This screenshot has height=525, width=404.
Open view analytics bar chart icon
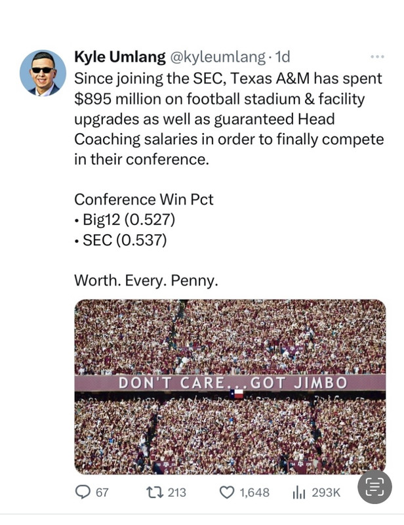point(298,492)
